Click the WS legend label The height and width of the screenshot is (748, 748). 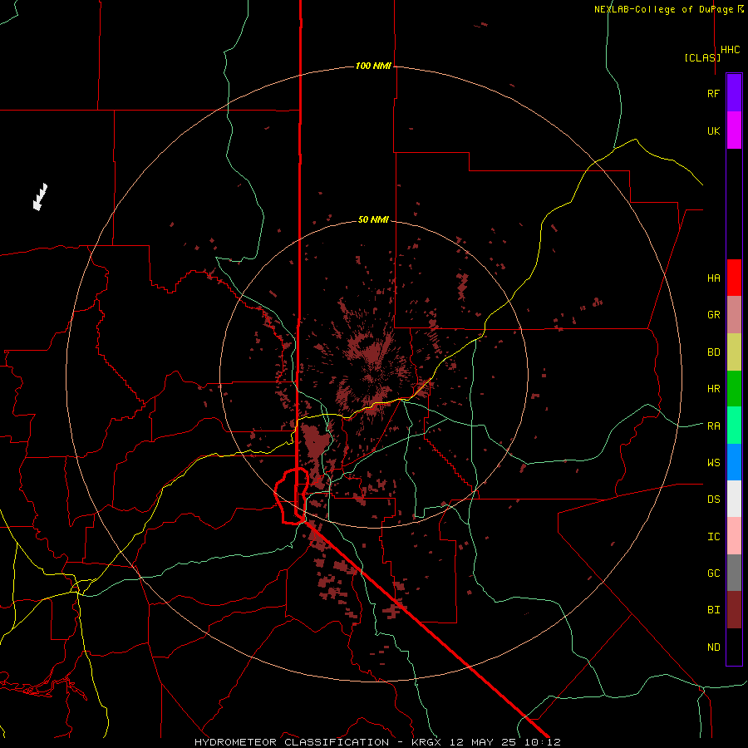pyautogui.click(x=713, y=463)
